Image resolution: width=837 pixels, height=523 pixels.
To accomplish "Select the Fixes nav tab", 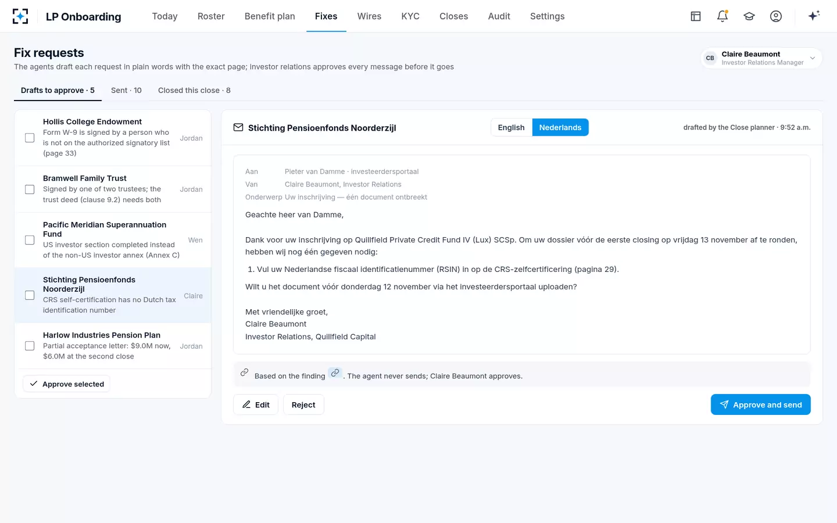I will (x=326, y=16).
